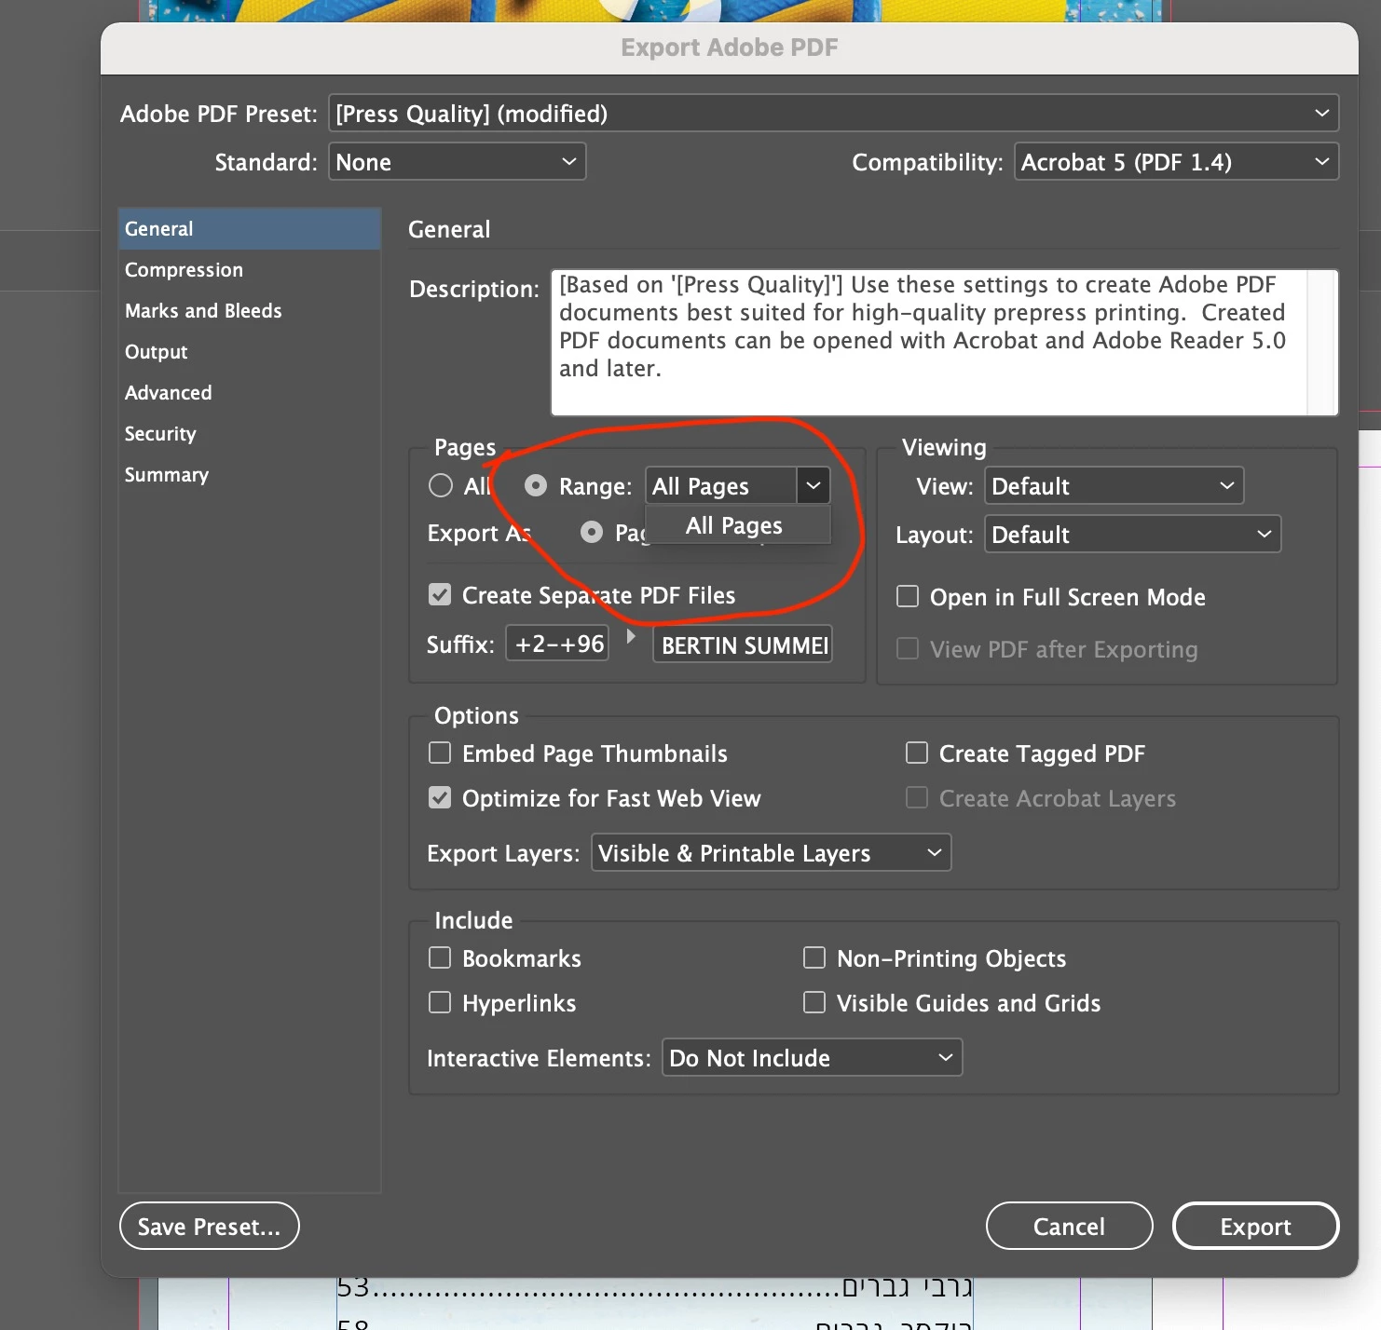Viewport: 1381px width, 1330px height.
Task: Click the Description box scrollbar
Action: click(x=1322, y=342)
